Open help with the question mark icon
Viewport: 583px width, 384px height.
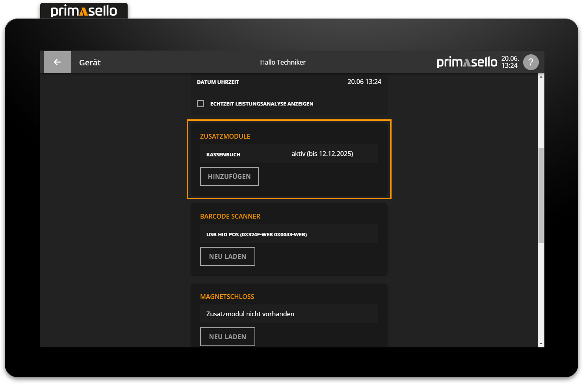(531, 62)
